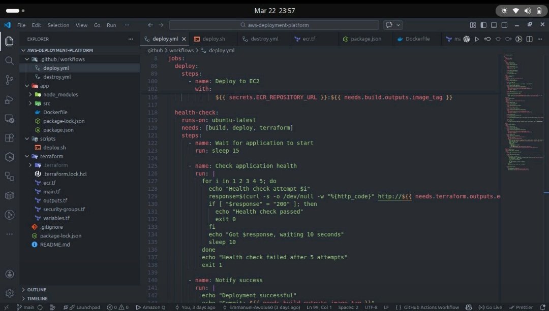
Task: Close the deploy.yml tab
Action: coord(184,39)
